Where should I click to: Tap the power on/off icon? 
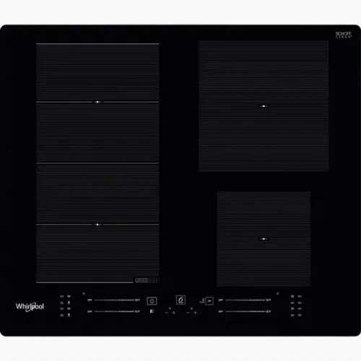152,301
